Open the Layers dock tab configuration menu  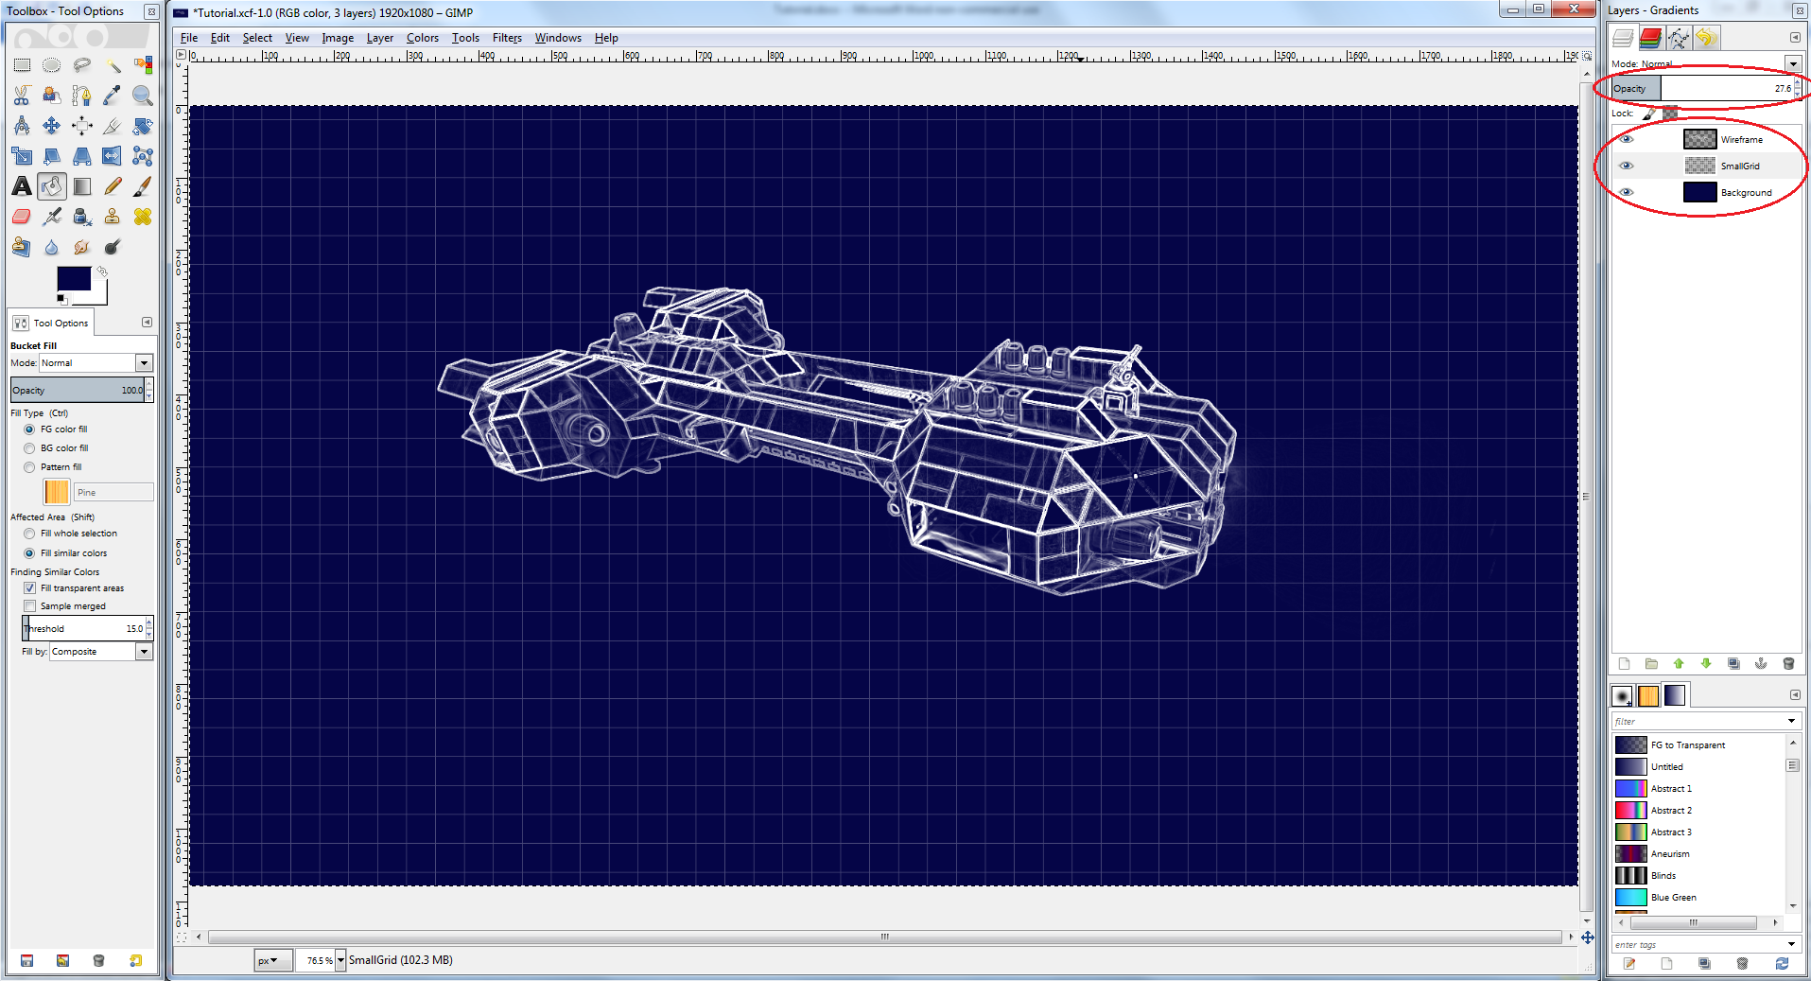1795,38
